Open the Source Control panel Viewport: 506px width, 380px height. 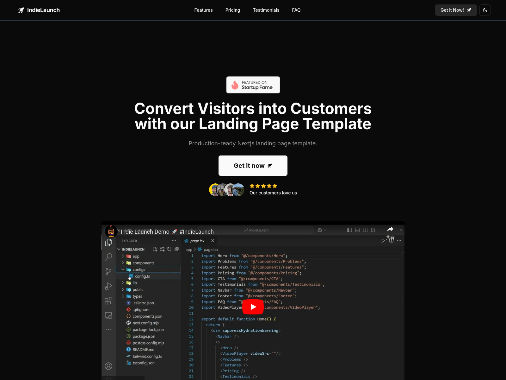click(x=108, y=271)
